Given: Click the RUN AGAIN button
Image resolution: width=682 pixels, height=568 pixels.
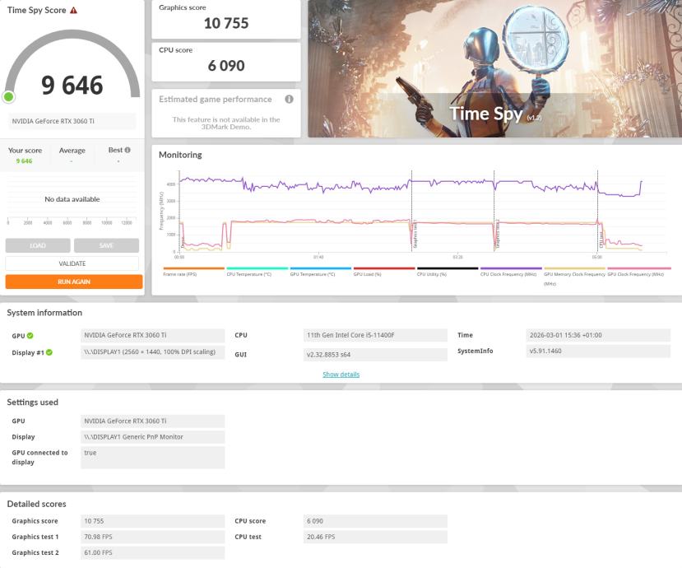Looking at the screenshot, I should tap(74, 282).
